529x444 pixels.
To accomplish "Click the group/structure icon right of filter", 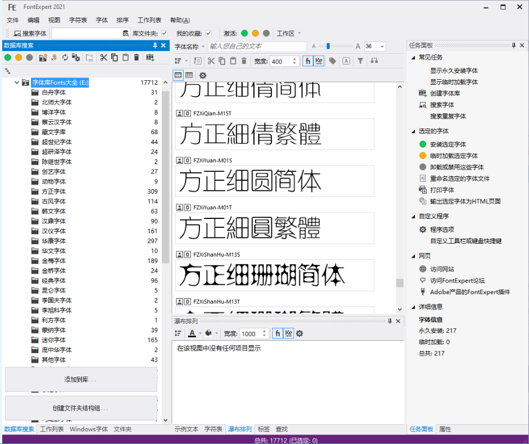I will (x=374, y=61).
